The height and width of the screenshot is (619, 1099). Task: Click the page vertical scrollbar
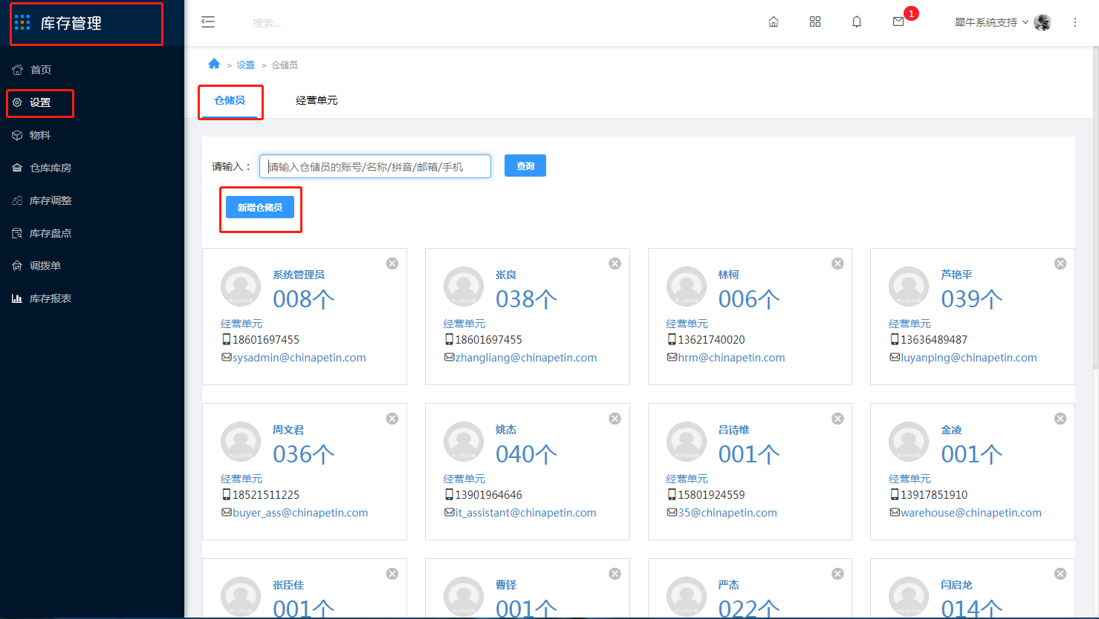pyautogui.click(x=1095, y=208)
